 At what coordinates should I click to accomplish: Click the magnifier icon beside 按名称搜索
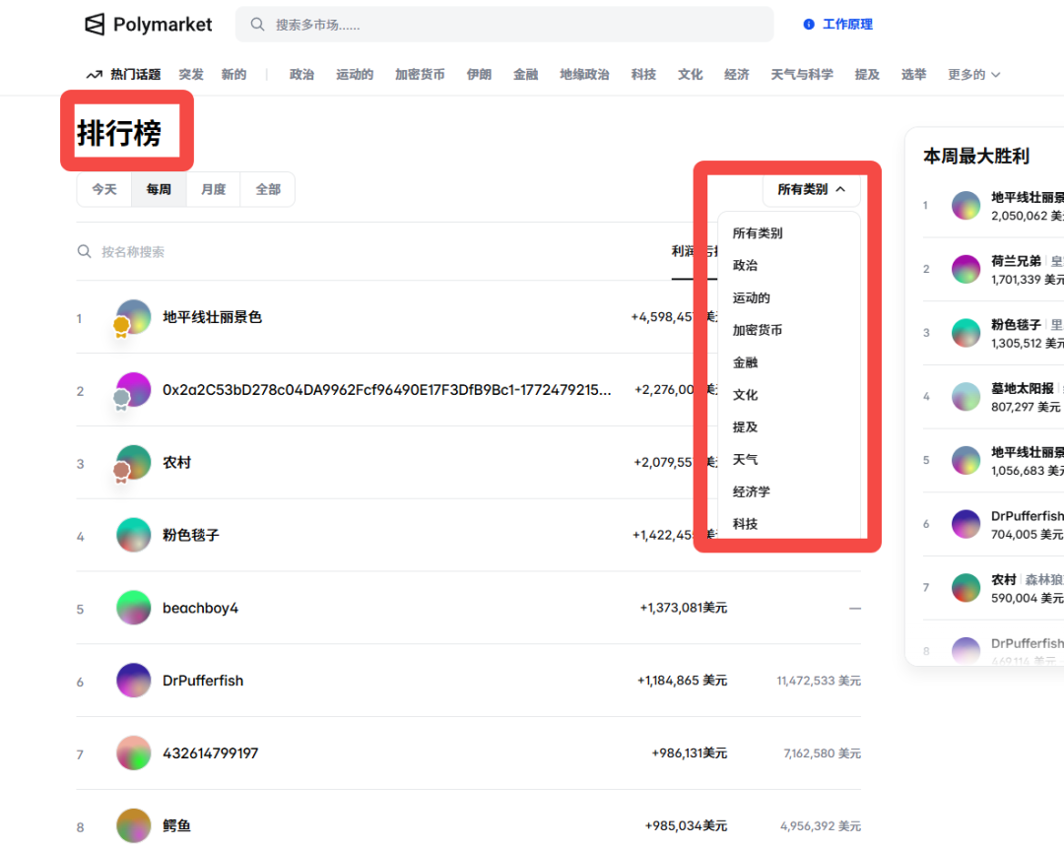[84, 252]
